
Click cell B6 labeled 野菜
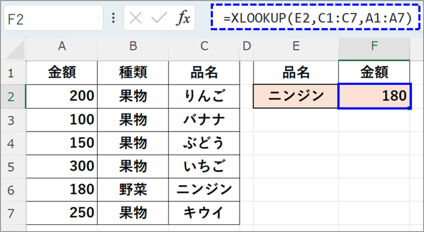[133, 190]
